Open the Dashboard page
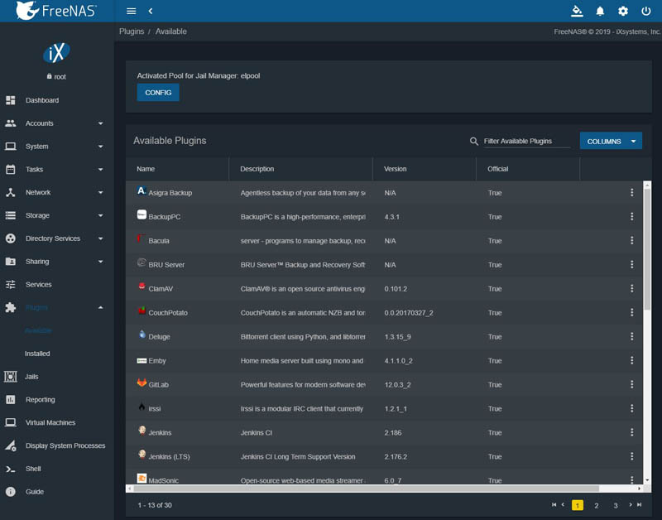Image resolution: width=662 pixels, height=520 pixels. [x=41, y=100]
